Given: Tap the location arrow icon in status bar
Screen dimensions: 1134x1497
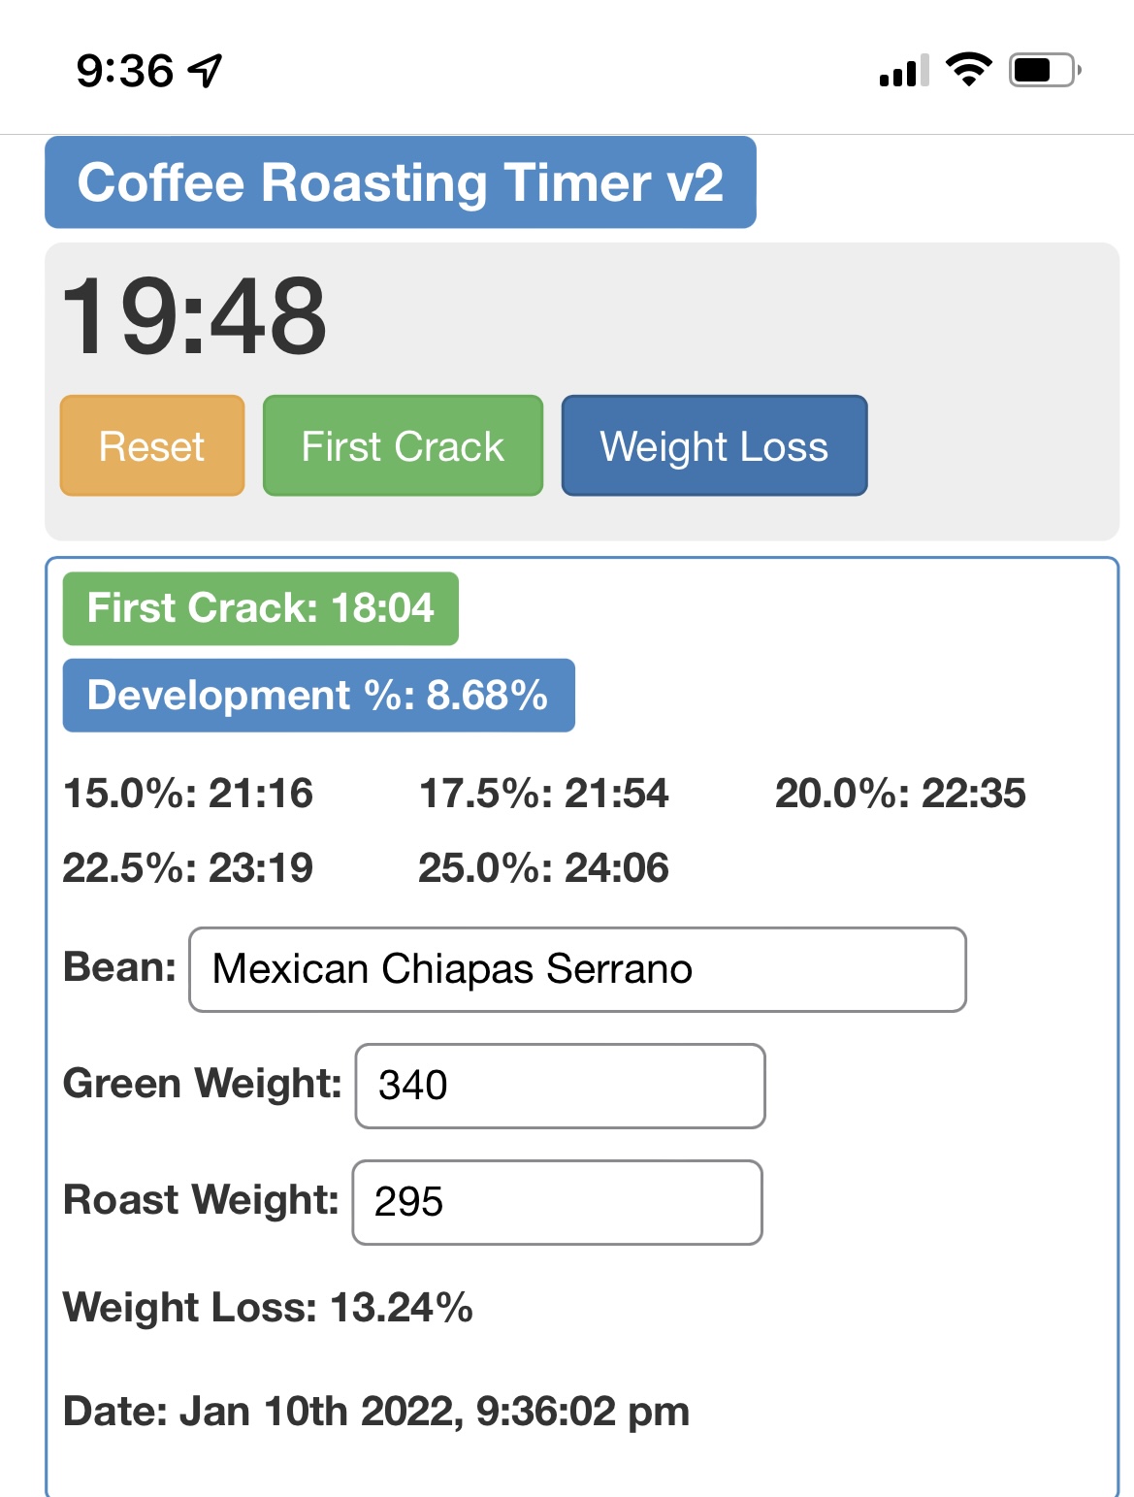Looking at the screenshot, I should click(x=206, y=71).
